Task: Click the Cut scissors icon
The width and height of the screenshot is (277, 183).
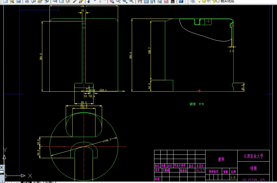Action: pos(55,1)
